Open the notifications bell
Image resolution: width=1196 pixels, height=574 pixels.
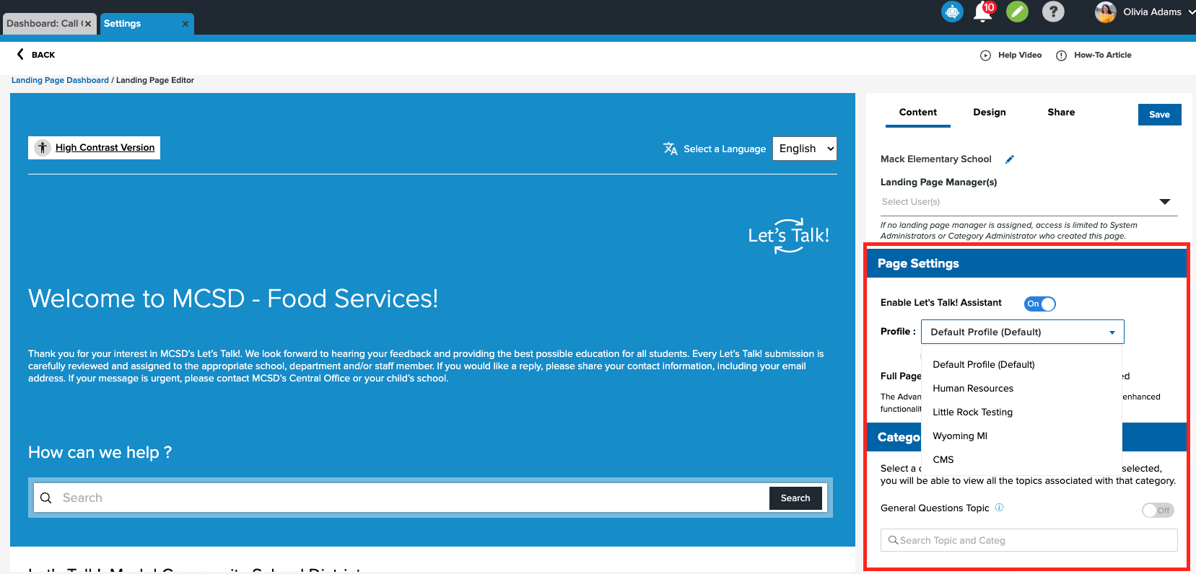pos(982,12)
